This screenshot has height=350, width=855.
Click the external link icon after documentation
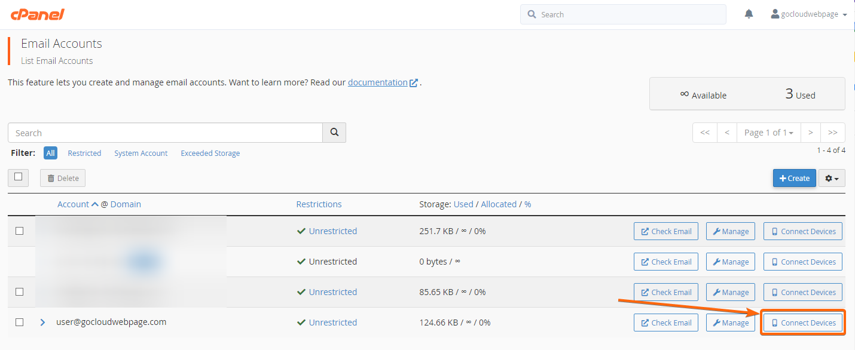(x=414, y=83)
